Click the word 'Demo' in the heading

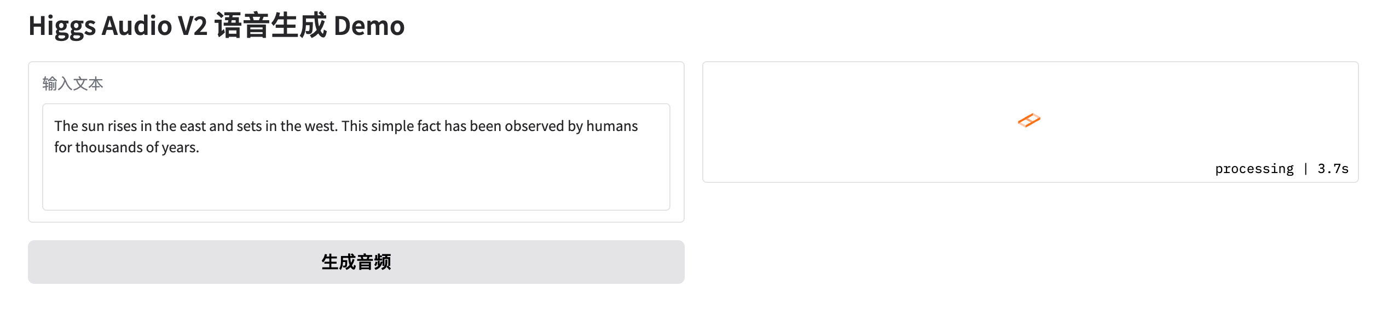click(x=369, y=26)
